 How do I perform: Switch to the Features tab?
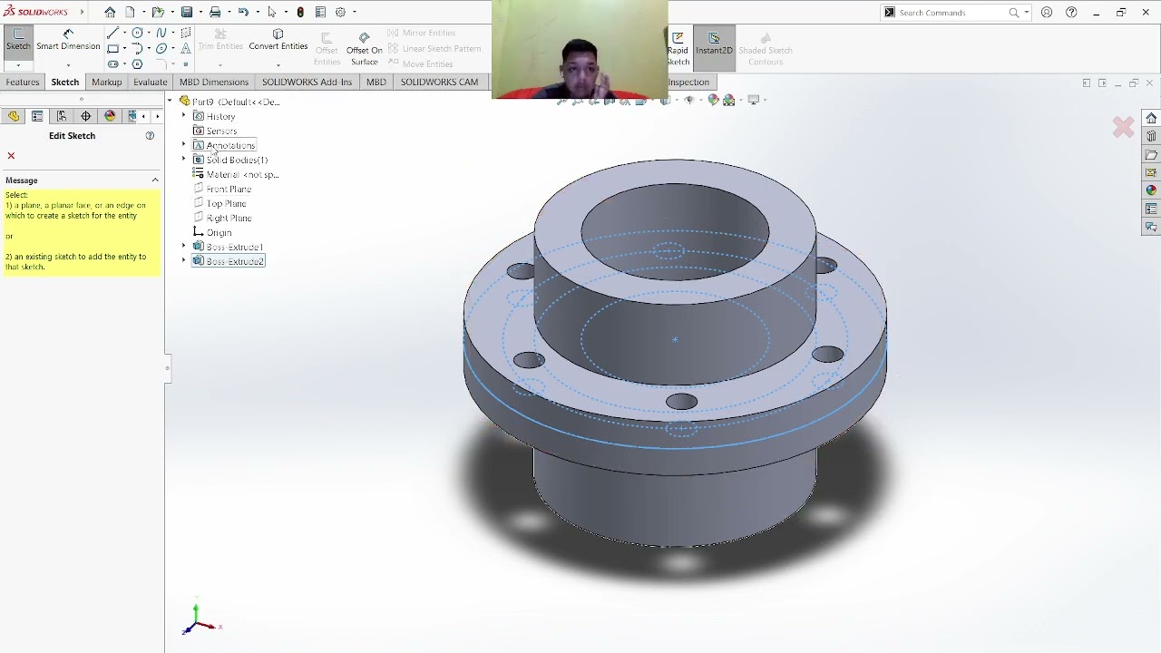22,83
